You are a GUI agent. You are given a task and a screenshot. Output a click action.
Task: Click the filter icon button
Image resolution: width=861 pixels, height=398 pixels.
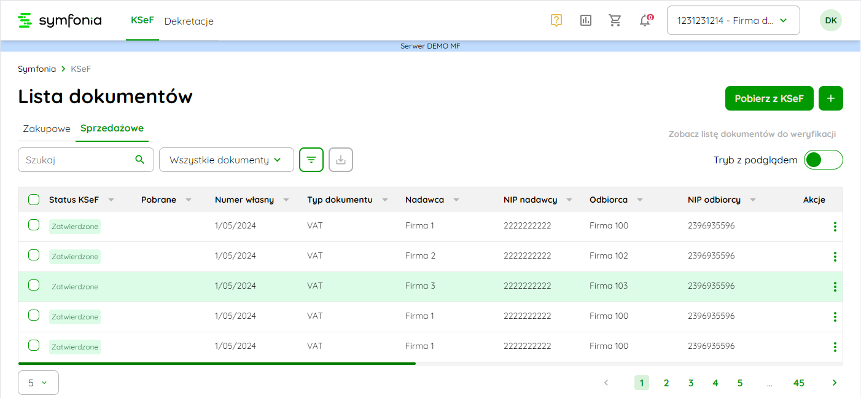[311, 160]
